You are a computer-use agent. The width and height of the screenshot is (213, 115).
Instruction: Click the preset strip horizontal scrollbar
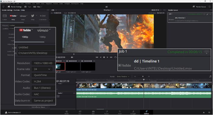(12, 22)
